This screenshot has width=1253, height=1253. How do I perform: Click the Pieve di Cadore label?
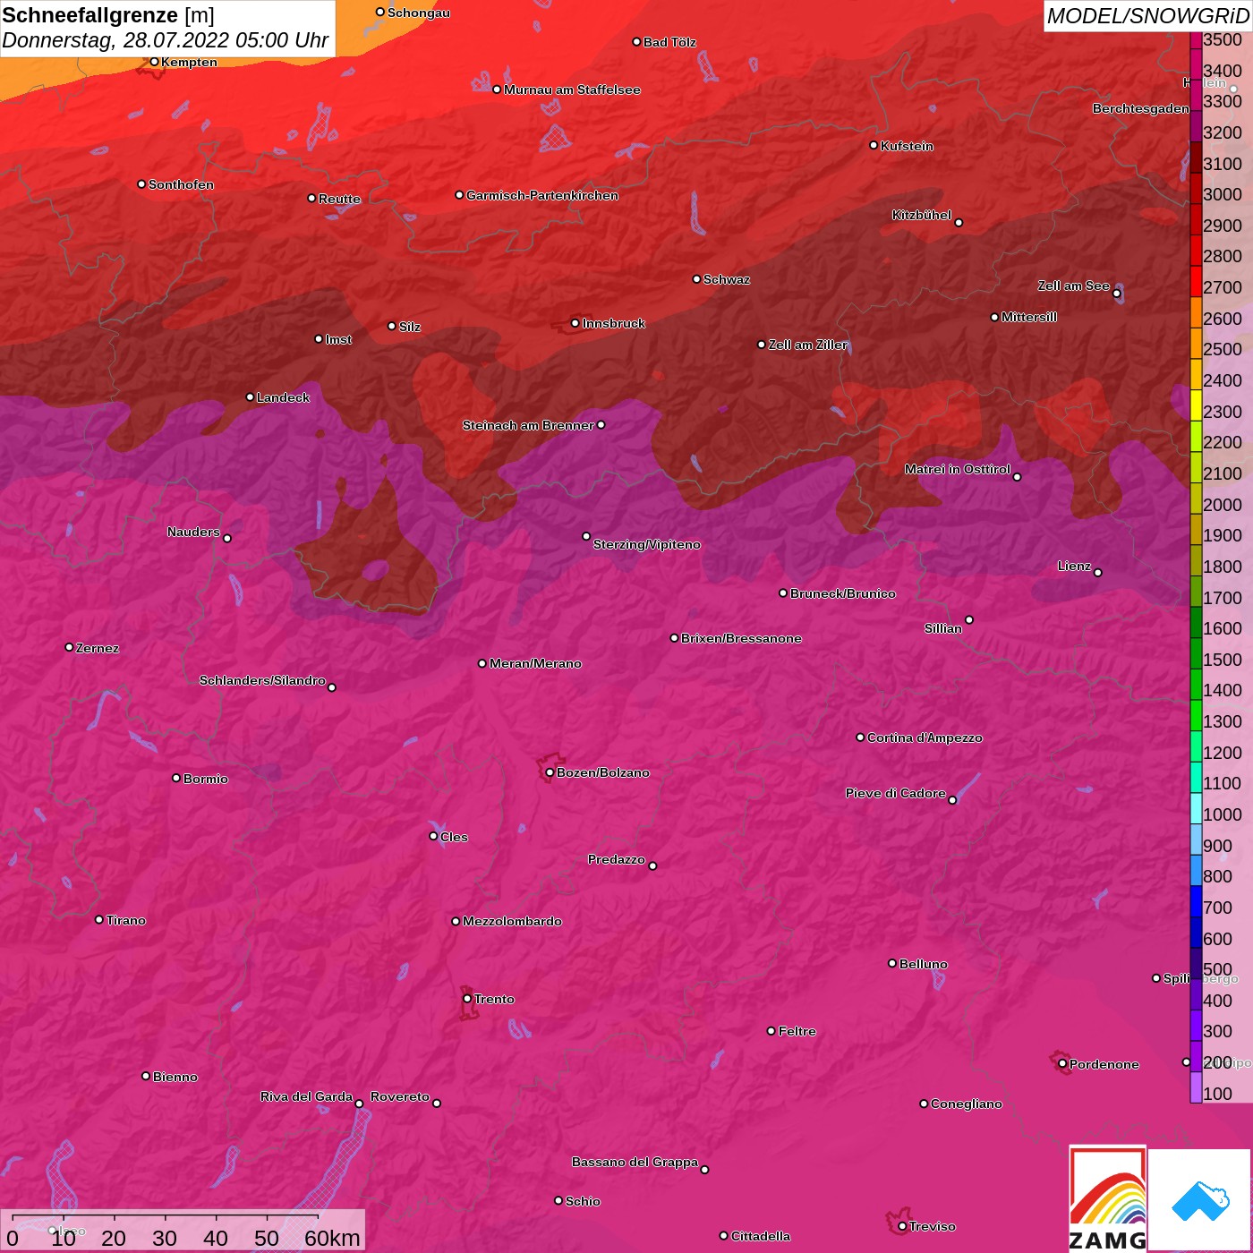click(x=895, y=793)
